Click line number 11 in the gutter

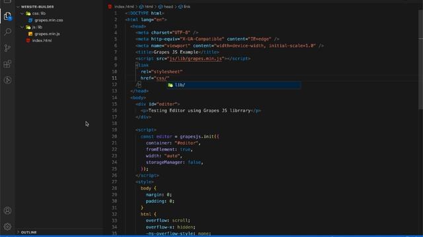pyautogui.click(x=114, y=78)
